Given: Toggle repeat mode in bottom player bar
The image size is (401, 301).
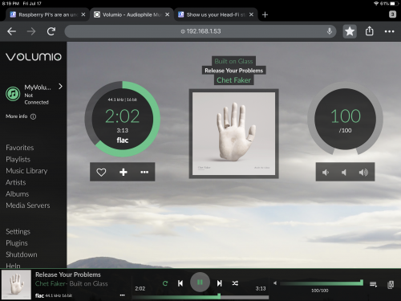Looking at the screenshot, I should point(165,283).
